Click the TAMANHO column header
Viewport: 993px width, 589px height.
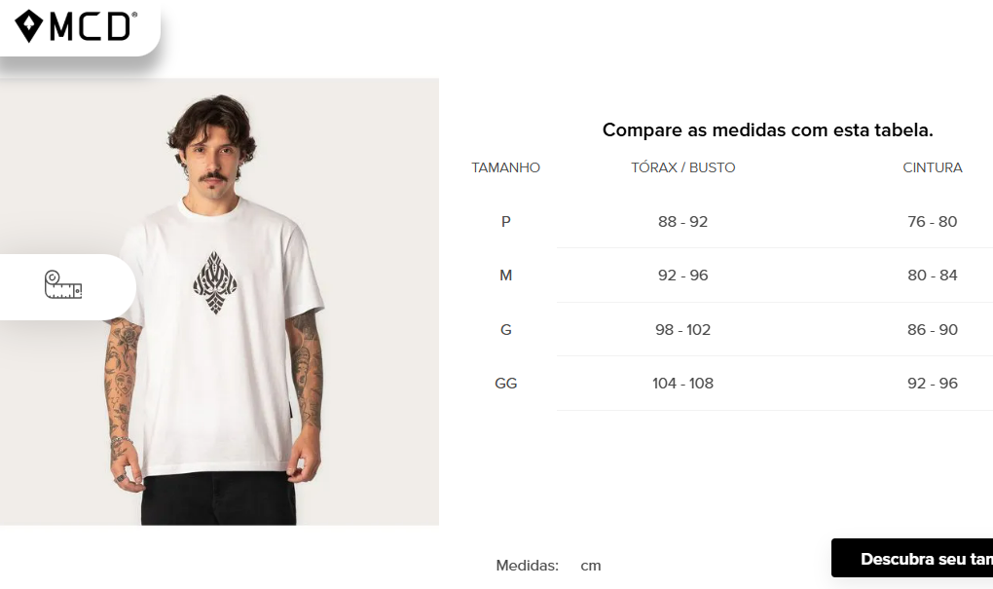[505, 167]
